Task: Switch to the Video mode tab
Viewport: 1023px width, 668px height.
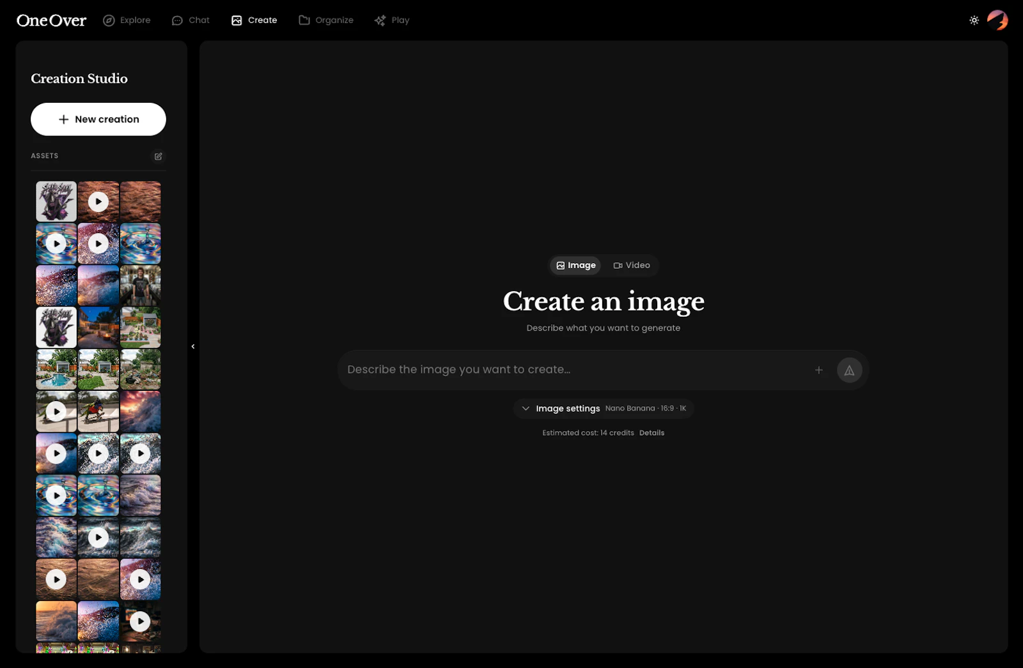Action: coord(632,266)
